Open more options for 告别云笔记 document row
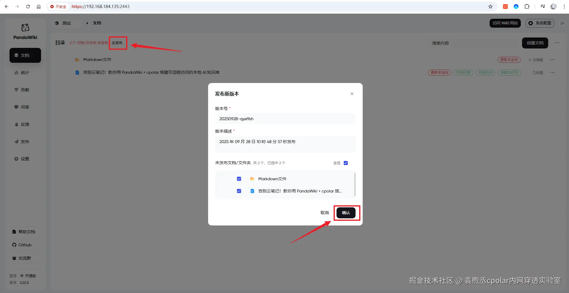The width and height of the screenshot is (569, 293). point(552,73)
